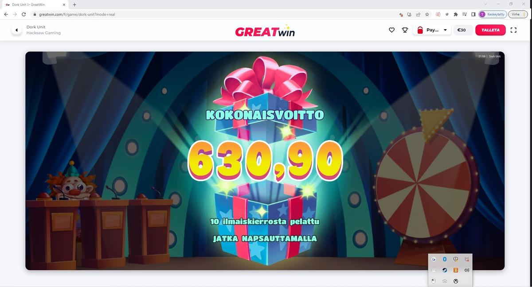Image resolution: width=532 pixels, height=287 pixels.
Task: Click the volume speaker tray icon
Action: pos(466,270)
